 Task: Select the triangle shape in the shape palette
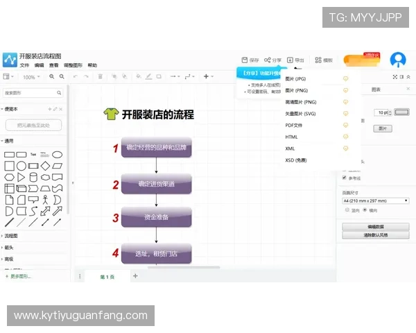(x=21, y=177)
